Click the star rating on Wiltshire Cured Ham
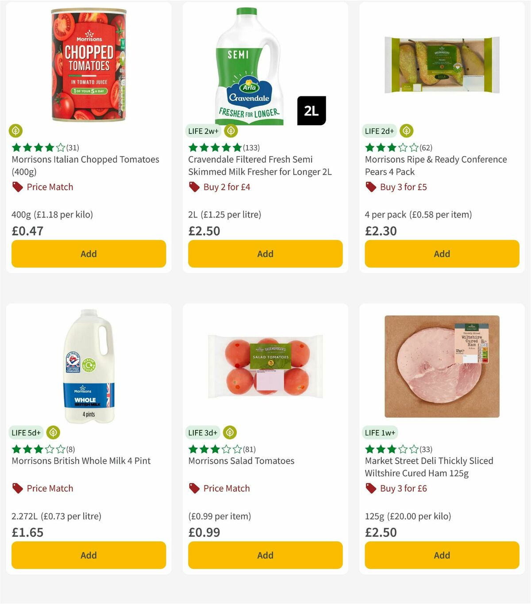The image size is (531, 604). (x=389, y=449)
